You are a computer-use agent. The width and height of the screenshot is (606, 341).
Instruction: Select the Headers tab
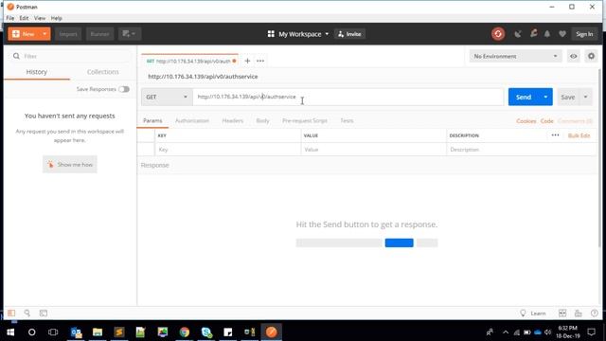(233, 121)
